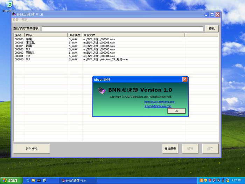245x184 pixels.
Task: Sort by the 内容 column header
Action: coord(46,35)
